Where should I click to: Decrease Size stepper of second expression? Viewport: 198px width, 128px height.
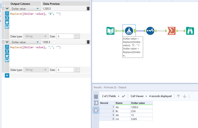(77, 71)
